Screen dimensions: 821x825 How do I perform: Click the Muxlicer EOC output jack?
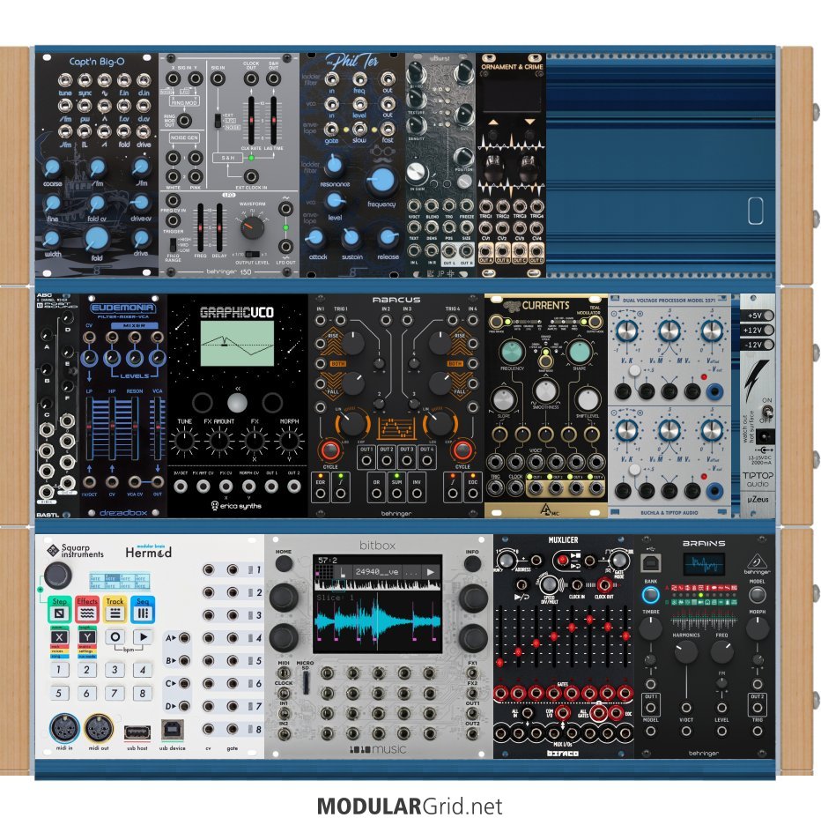coord(616,713)
